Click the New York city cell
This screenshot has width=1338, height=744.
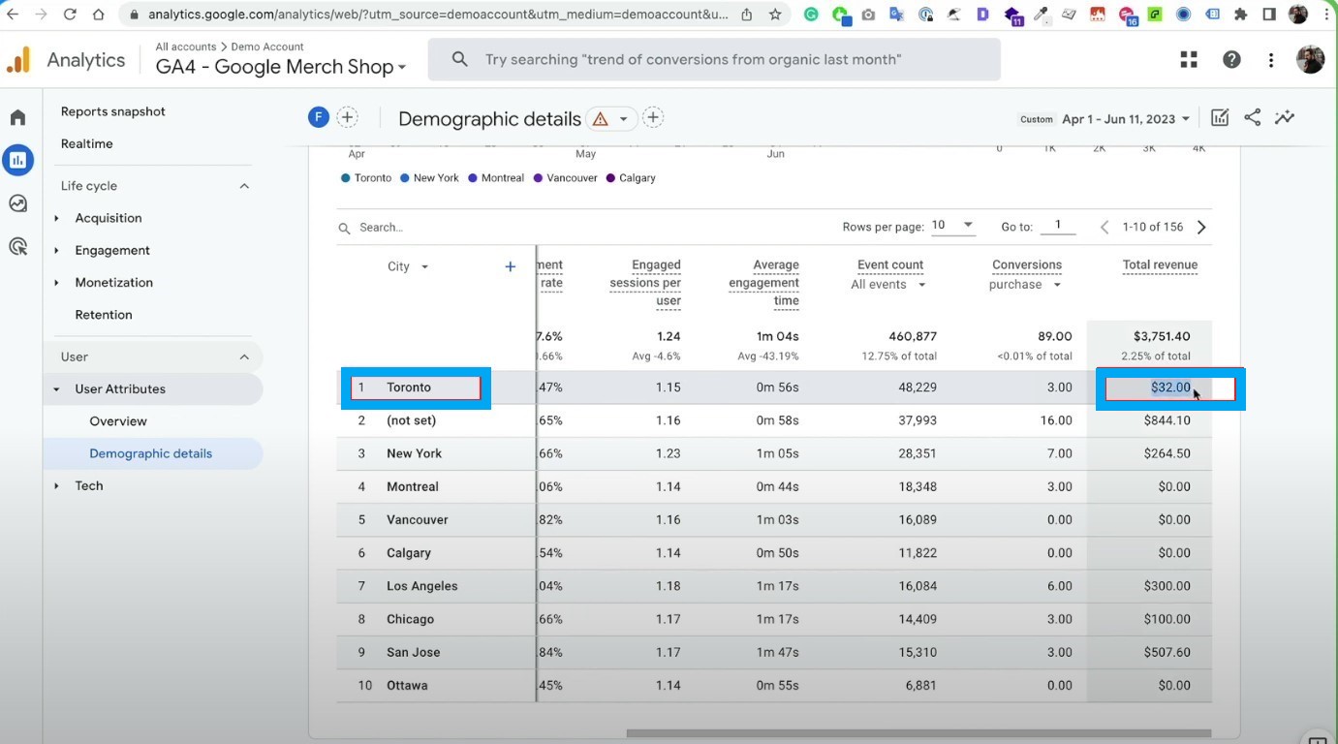tap(414, 453)
